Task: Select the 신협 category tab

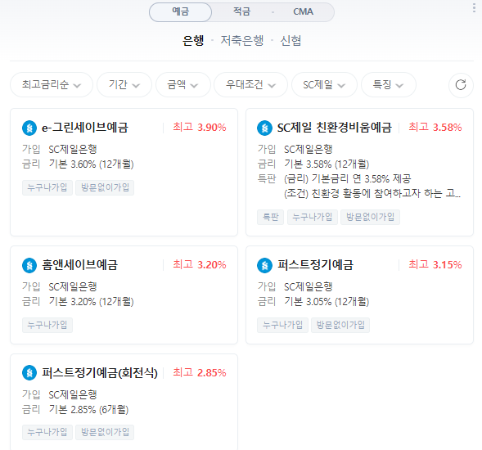Action: (291, 41)
